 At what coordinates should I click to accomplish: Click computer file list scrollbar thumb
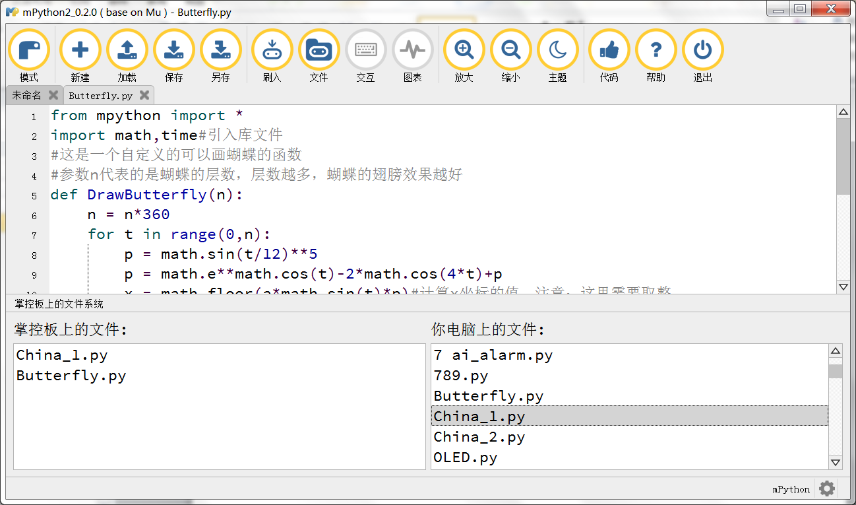(836, 371)
